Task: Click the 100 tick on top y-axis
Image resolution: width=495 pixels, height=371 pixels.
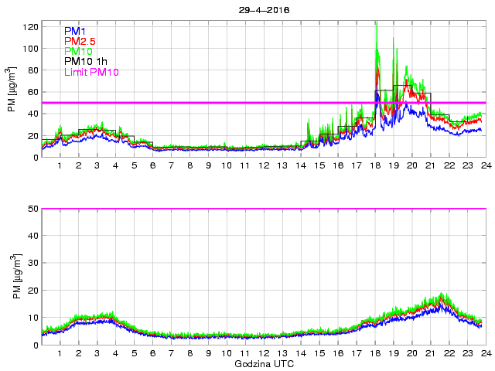Action: (29, 48)
